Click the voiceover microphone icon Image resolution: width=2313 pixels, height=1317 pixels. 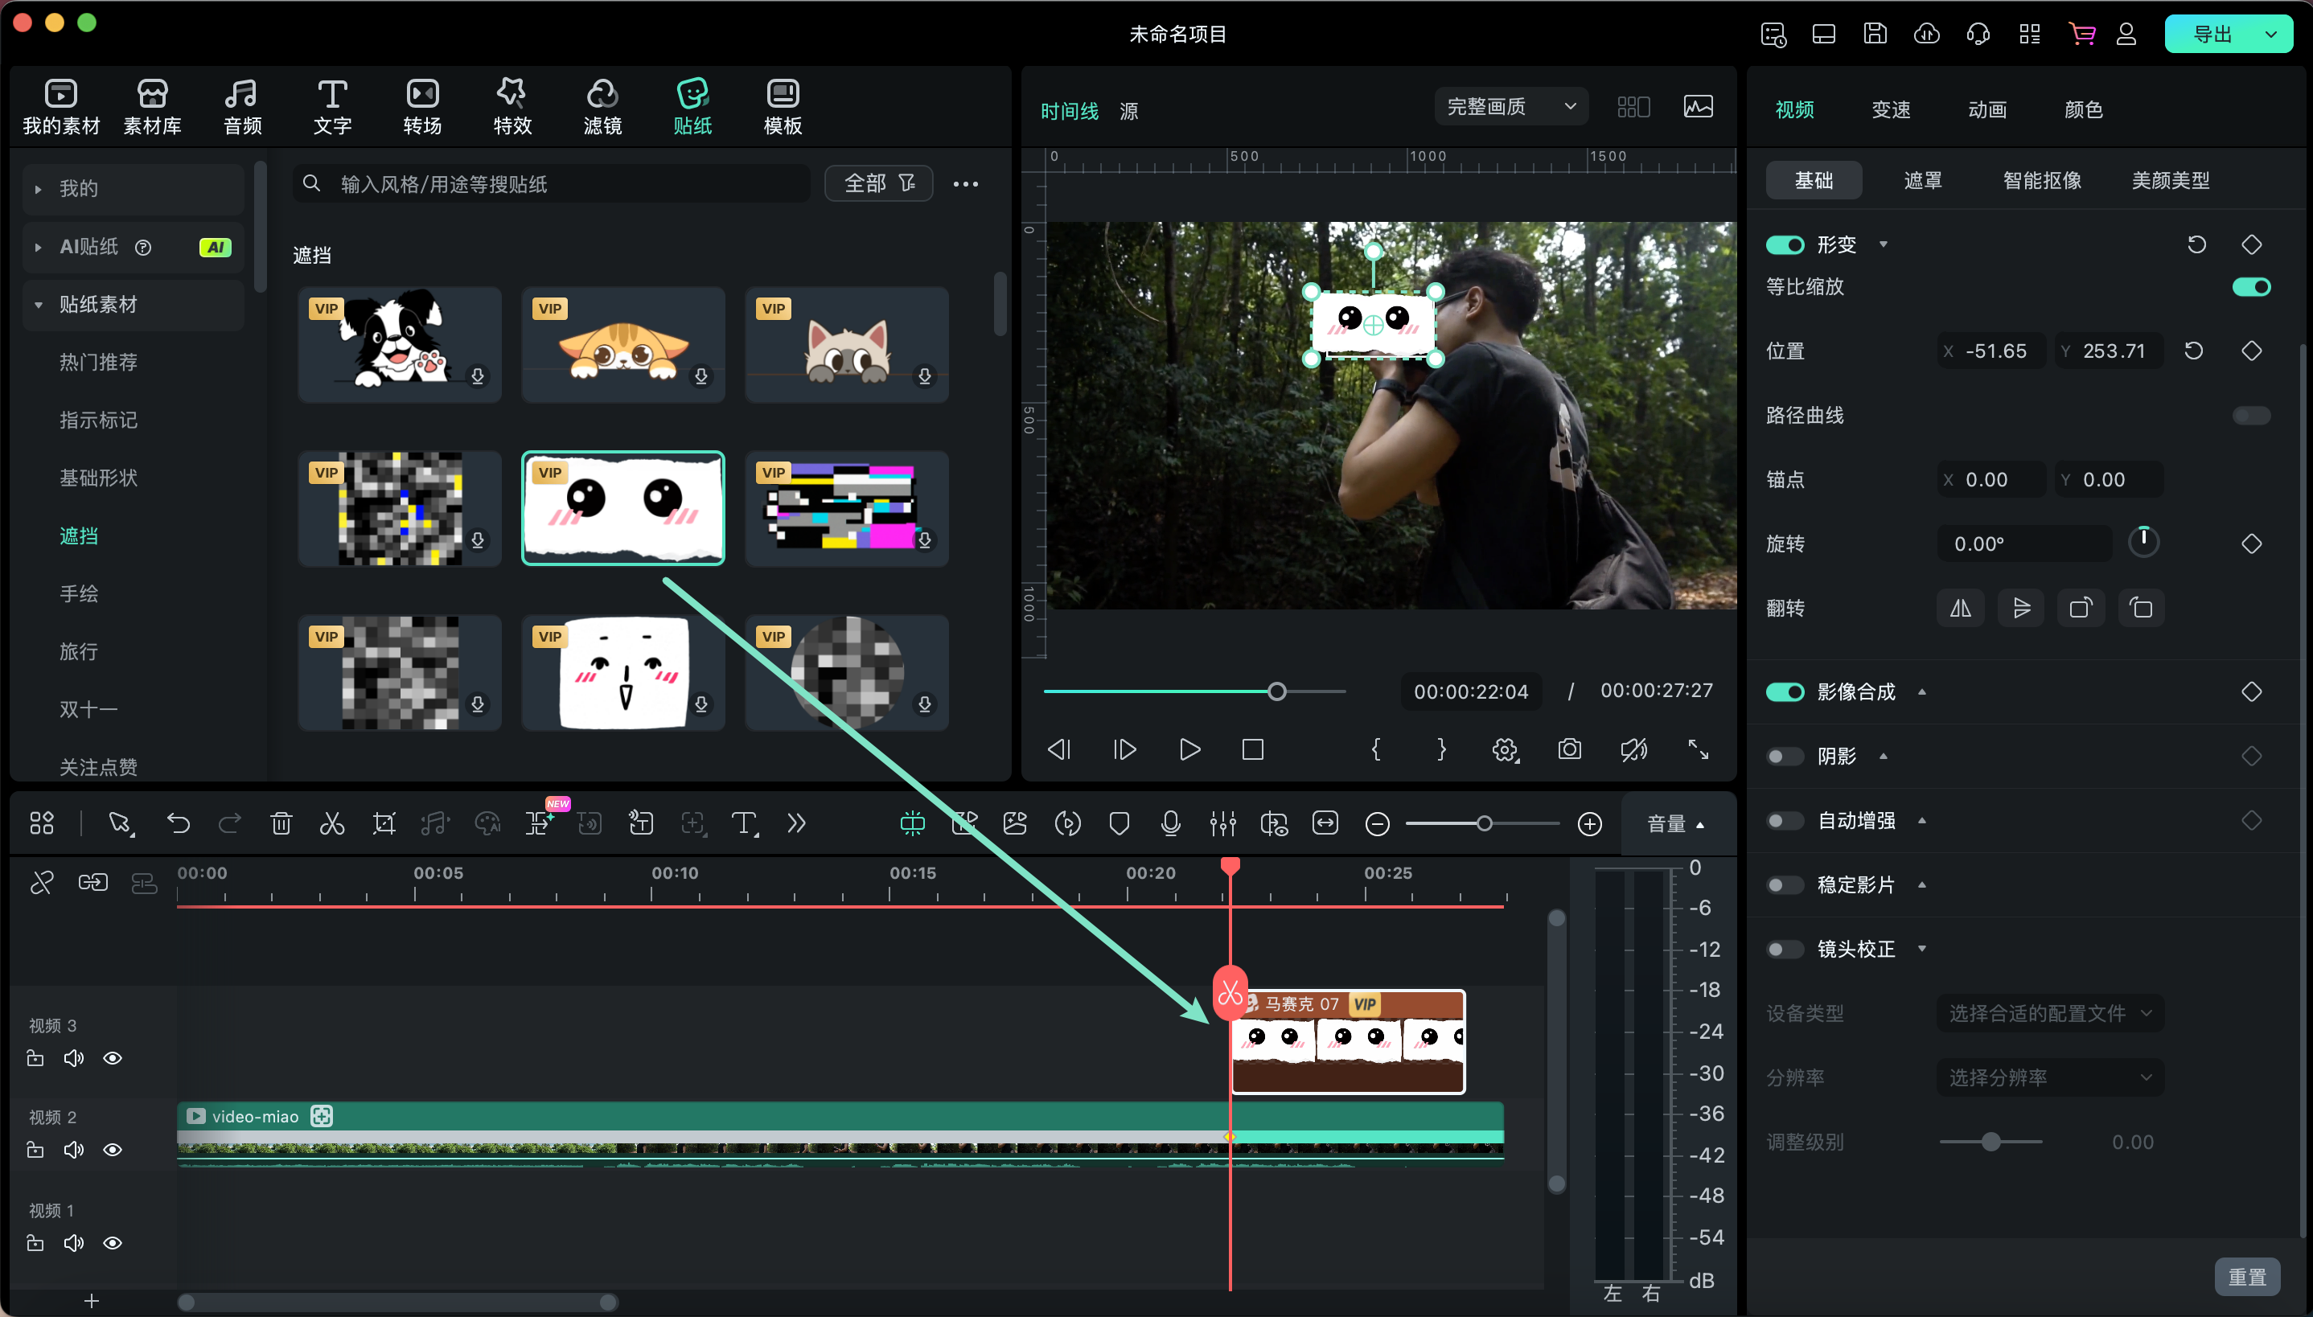[1169, 823]
